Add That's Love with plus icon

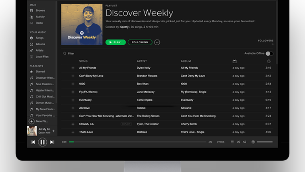pyautogui.click(x=73, y=132)
